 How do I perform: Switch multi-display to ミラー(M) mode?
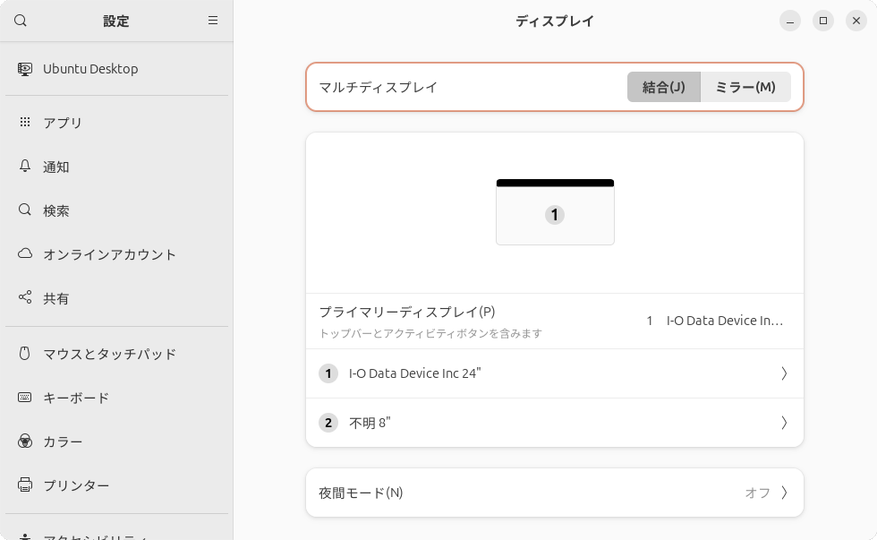tap(745, 87)
